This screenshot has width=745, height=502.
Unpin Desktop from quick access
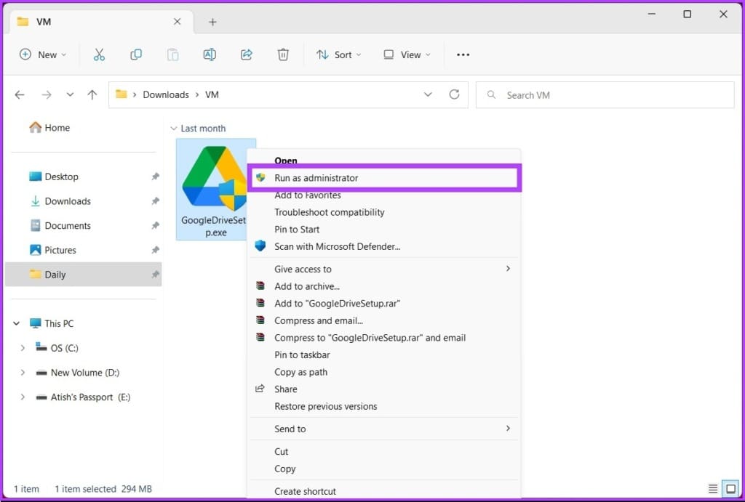(x=155, y=177)
